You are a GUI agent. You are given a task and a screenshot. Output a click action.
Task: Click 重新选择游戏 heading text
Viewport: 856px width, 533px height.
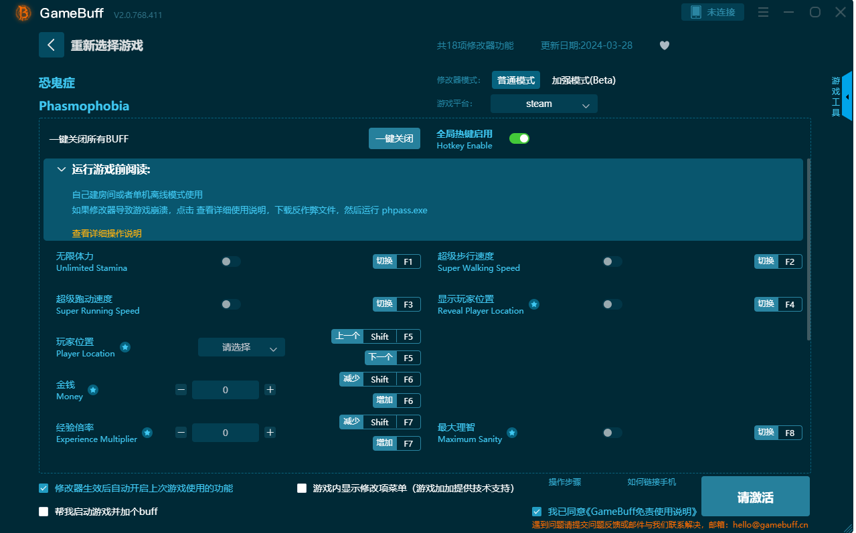click(107, 45)
